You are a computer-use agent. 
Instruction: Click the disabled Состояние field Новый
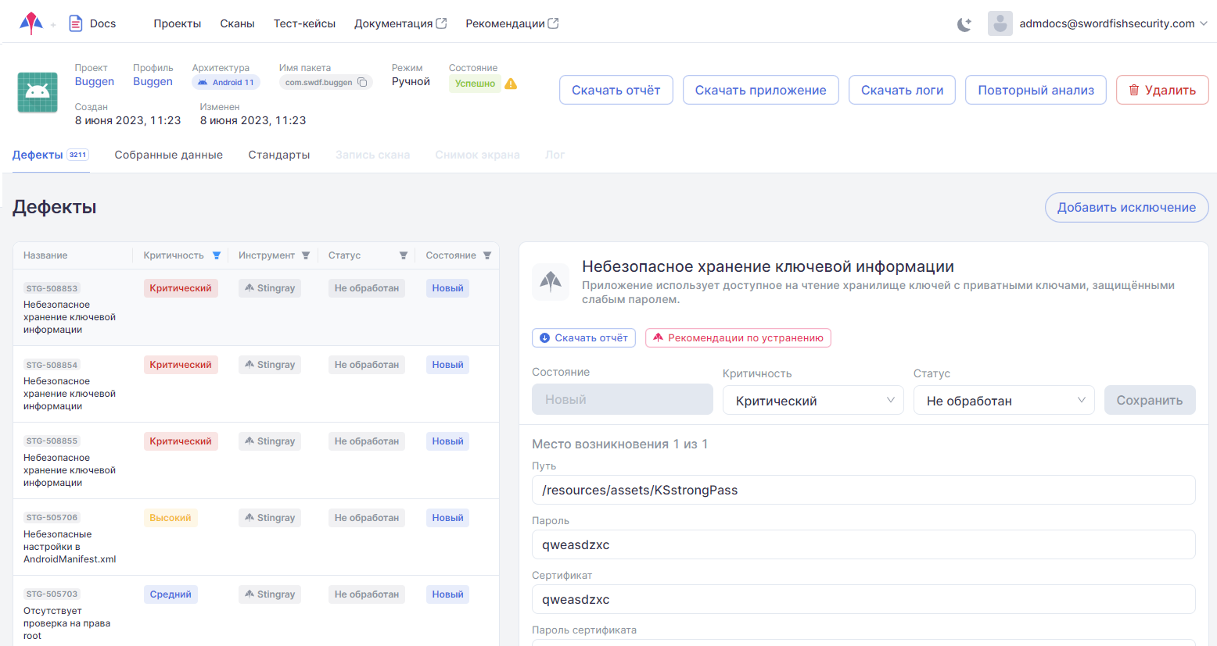[623, 399]
